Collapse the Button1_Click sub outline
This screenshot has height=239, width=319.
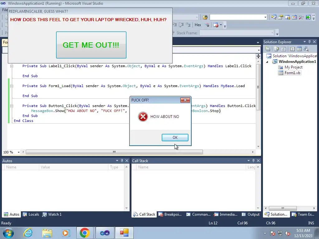12,106
